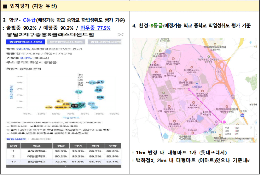Click the 정남 bubble in the chart
This screenshot has width=261, height=176.
[79, 92]
